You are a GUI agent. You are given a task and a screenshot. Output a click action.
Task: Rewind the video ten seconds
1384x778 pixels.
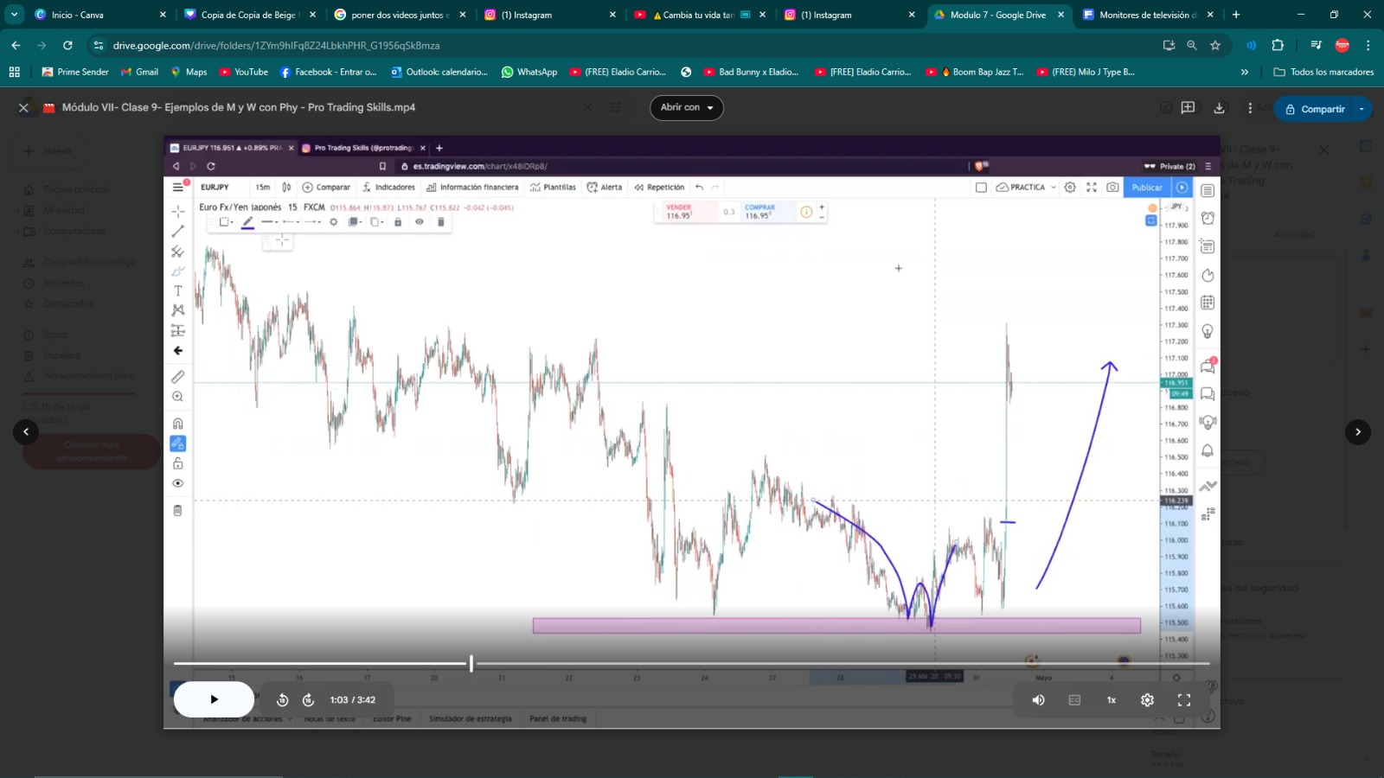[282, 700]
